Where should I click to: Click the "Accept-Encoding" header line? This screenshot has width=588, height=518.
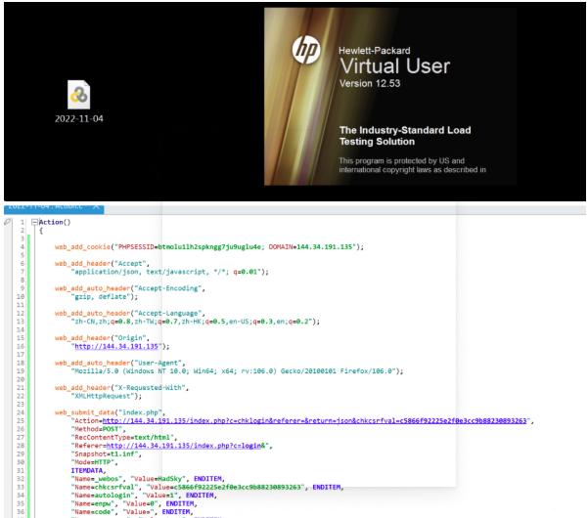click(x=129, y=288)
